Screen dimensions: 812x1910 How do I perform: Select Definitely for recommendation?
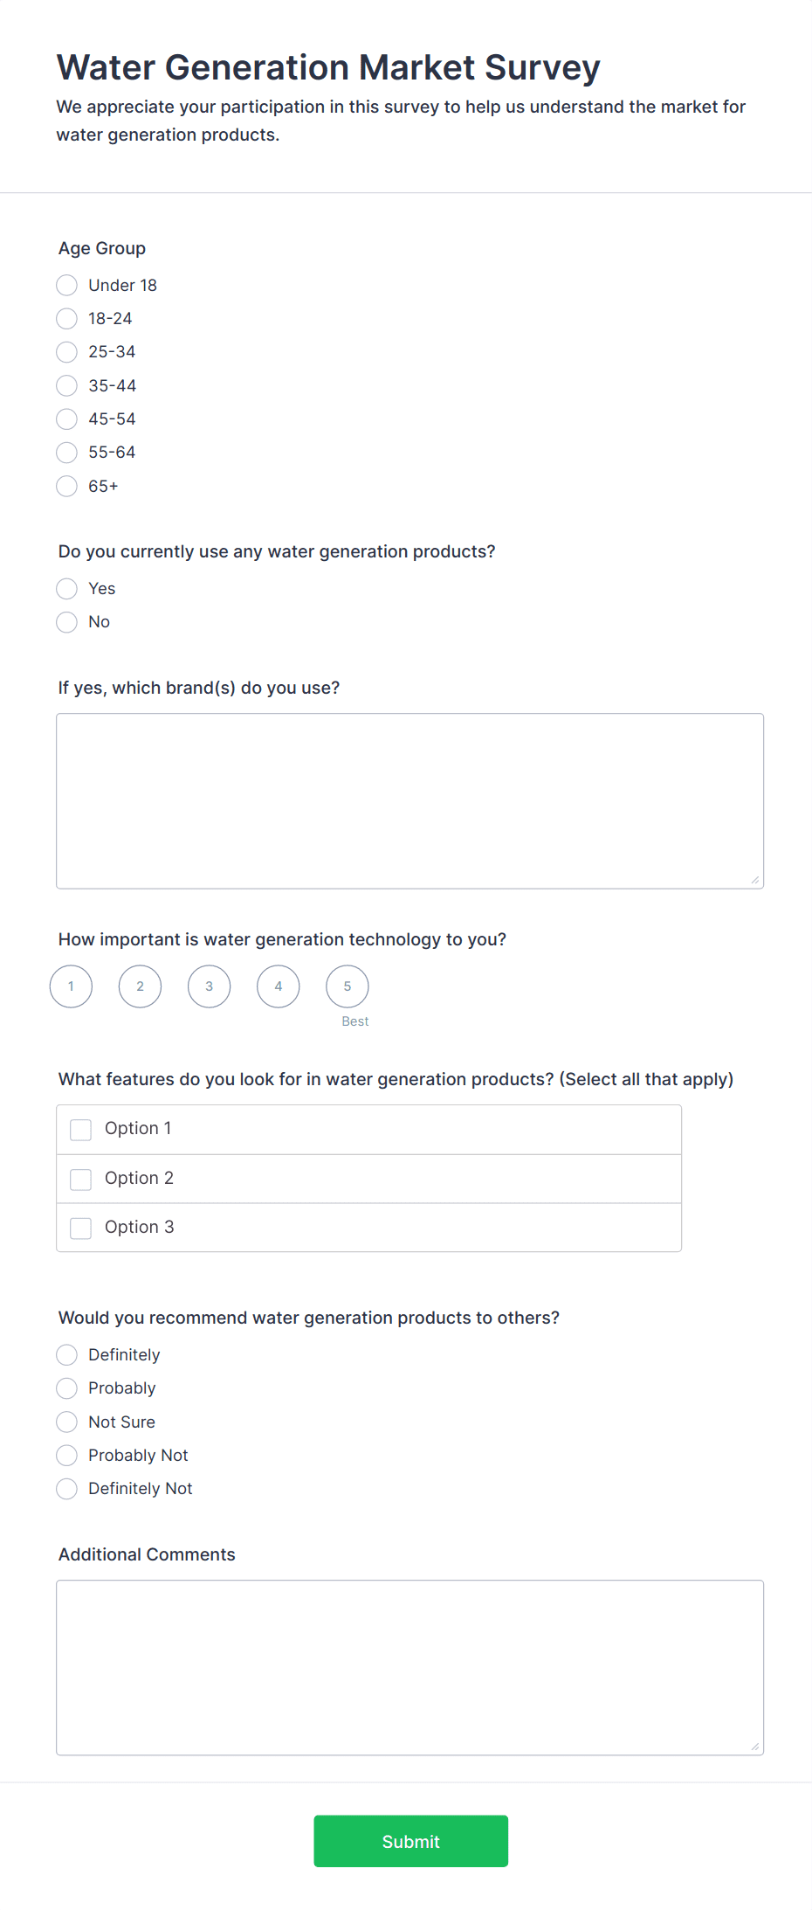point(67,1355)
